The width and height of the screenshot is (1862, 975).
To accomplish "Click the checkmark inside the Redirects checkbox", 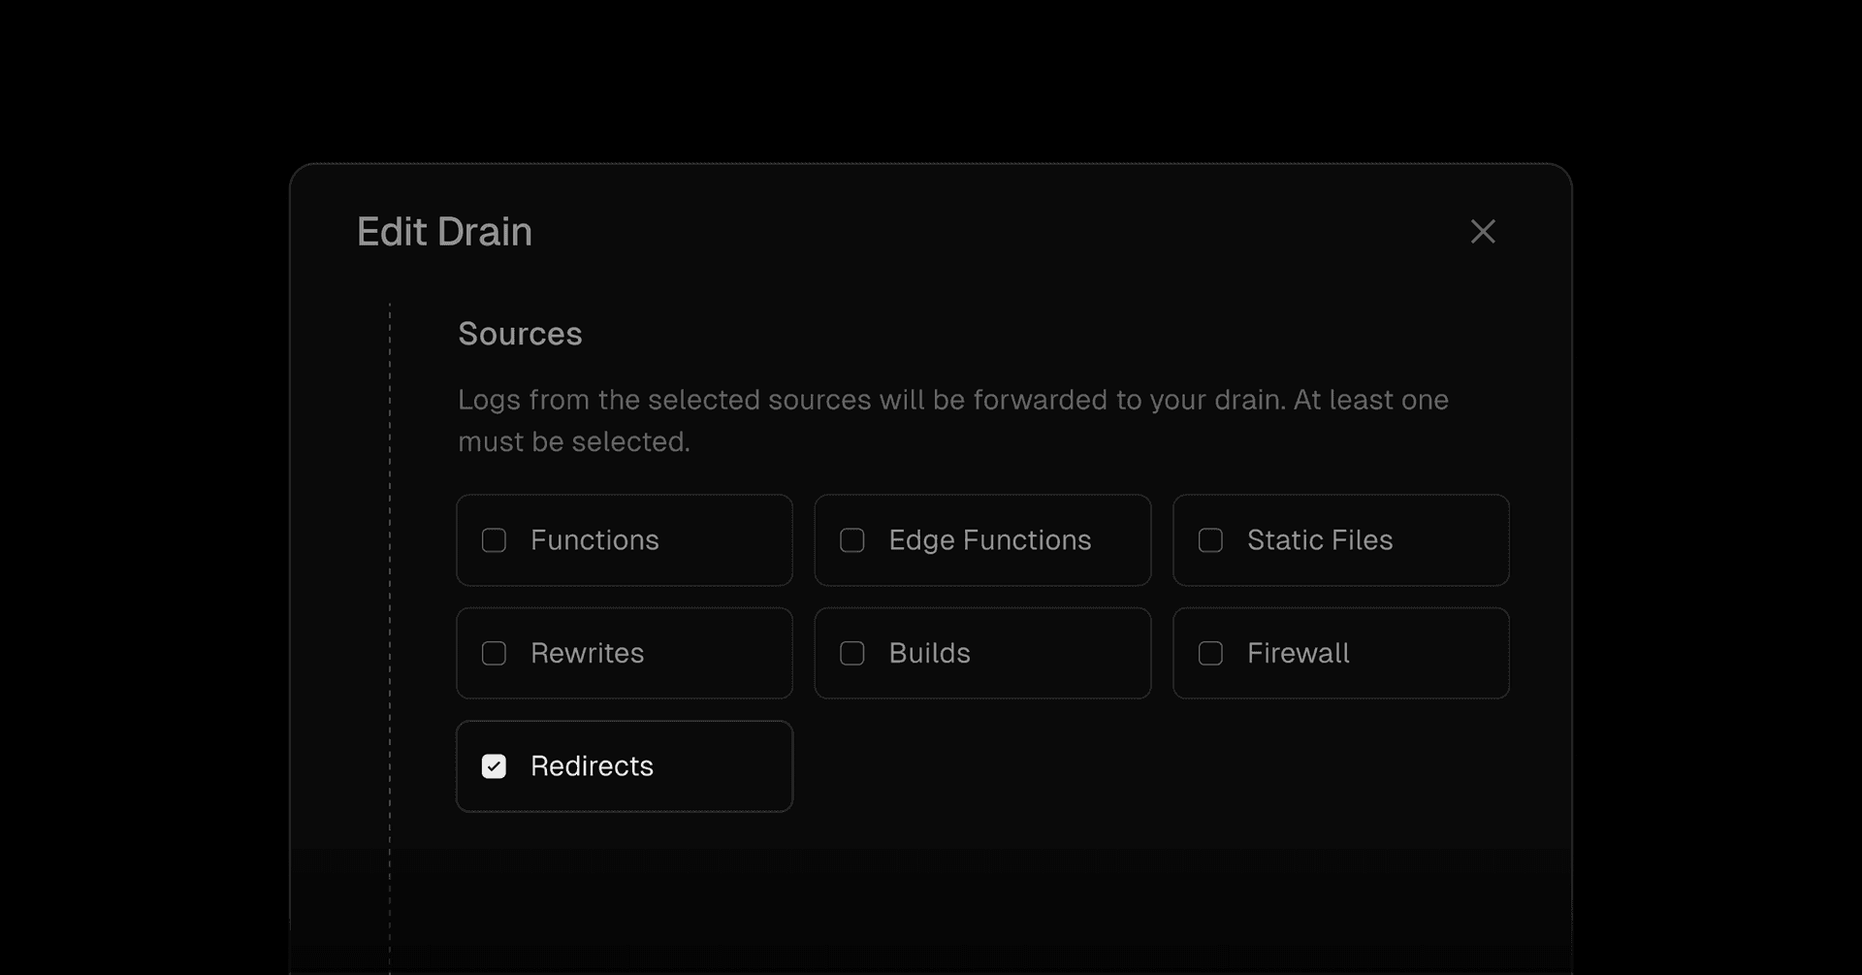I will tap(495, 766).
